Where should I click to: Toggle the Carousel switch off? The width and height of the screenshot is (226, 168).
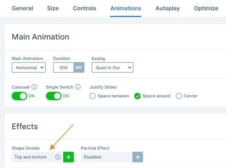coord(19,96)
